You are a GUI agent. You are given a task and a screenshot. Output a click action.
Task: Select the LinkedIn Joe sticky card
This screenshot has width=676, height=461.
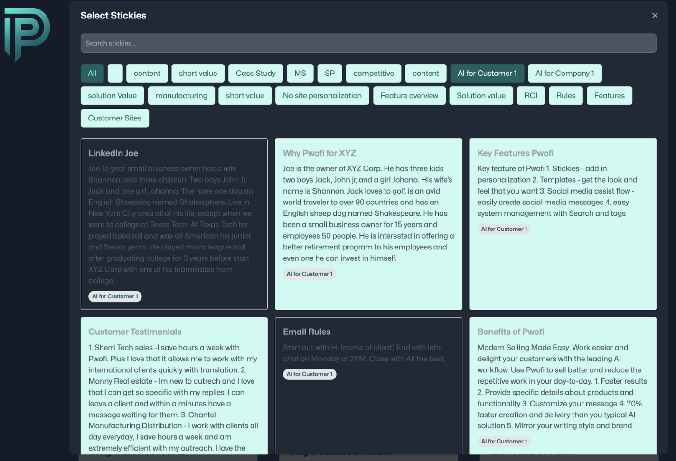click(174, 224)
